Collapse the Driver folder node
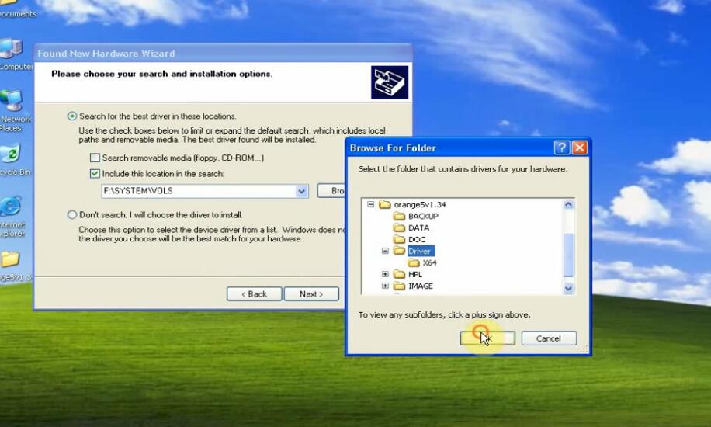The image size is (711, 427). pos(385,251)
